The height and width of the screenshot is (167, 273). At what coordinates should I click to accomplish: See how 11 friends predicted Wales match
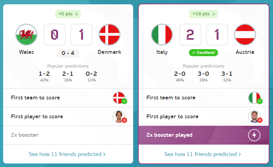(x=67, y=154)
